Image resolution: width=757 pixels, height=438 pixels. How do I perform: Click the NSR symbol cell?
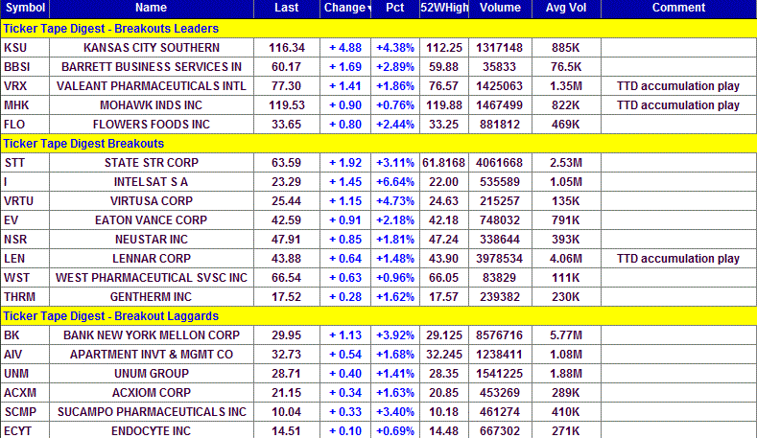[25, 240]
